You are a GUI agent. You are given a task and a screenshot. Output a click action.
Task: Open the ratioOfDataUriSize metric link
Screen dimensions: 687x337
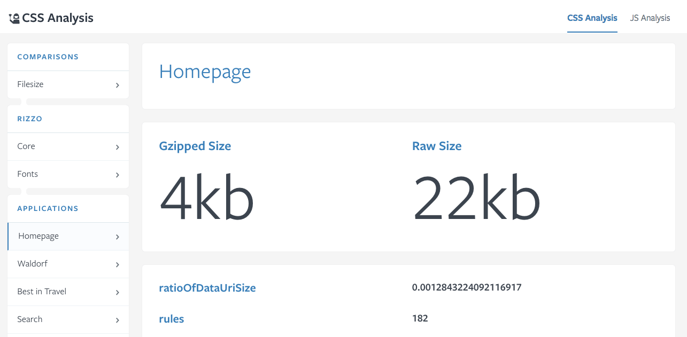click(207, 287)
